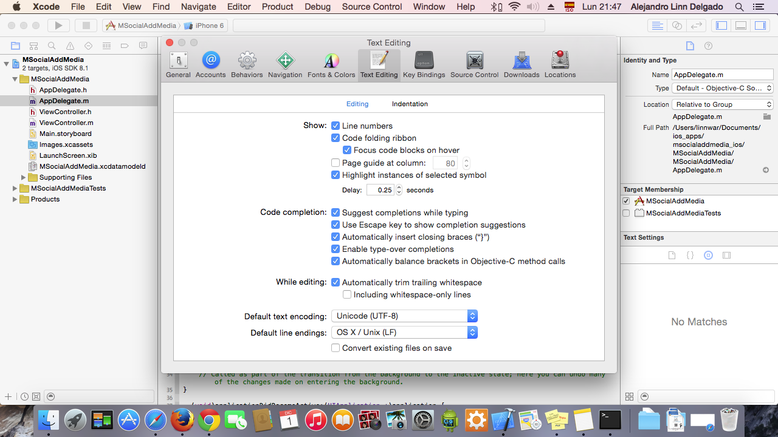Image resolution: width=778 pixels, height=437 pixels.
Task: Open the Fonts & Colors preferences pane
Action: coord(331,65)
